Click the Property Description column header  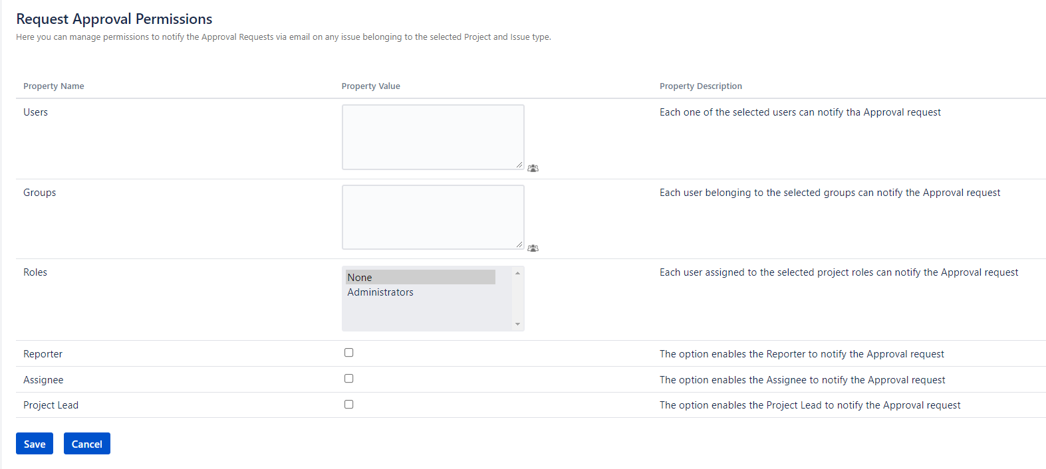[700, 86]
